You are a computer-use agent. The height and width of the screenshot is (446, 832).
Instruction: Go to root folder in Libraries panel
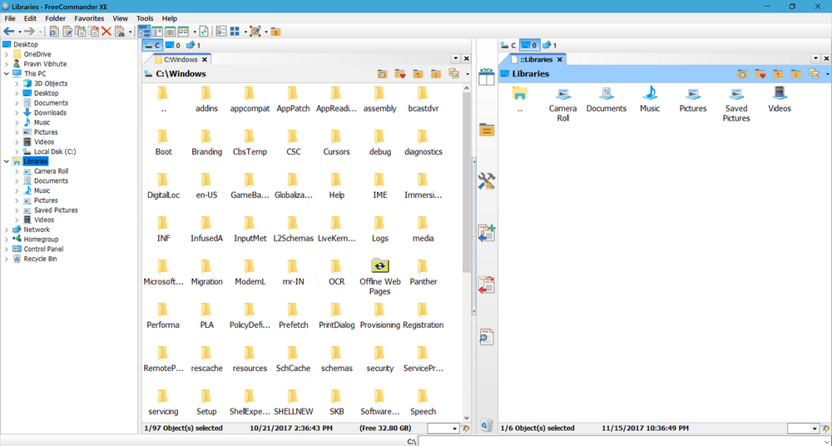[796, 74]
